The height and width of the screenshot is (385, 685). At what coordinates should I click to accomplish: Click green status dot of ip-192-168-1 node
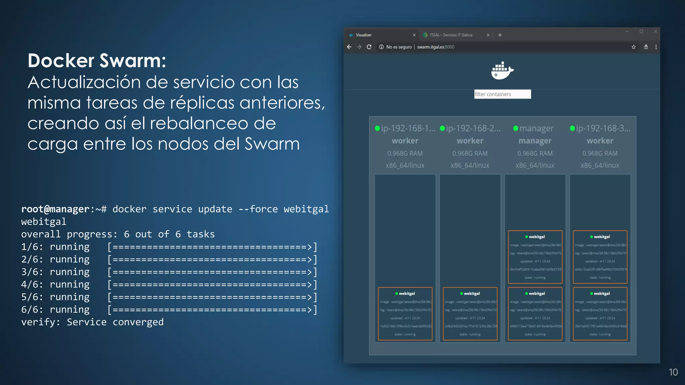coord(377,128)
